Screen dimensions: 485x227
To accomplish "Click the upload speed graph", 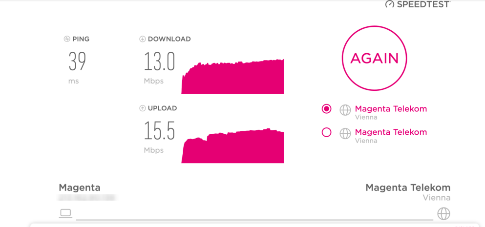I will pyautogui.click(x=232, y=145).
